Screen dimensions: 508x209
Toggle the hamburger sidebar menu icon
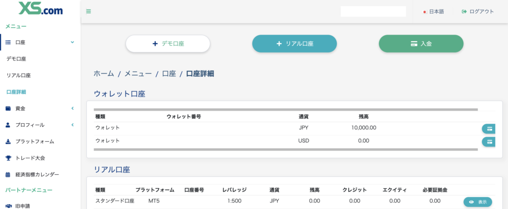click(x=88, y=11)
